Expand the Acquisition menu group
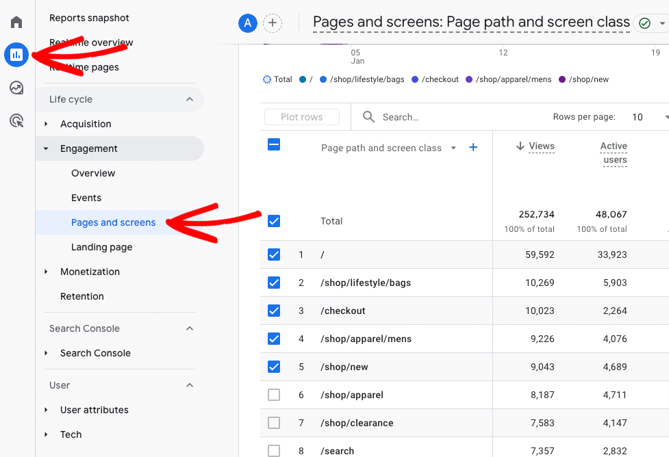The width and height of the screenshot is (669, 457). 47,124
